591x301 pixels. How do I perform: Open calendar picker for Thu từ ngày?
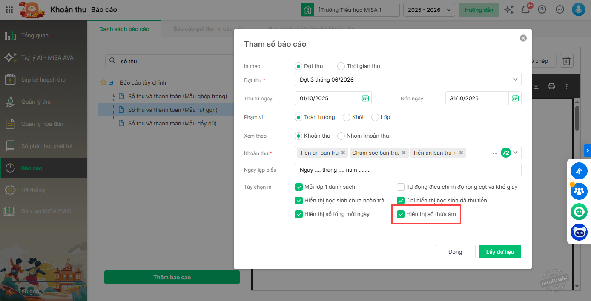(x=365, y=98)
